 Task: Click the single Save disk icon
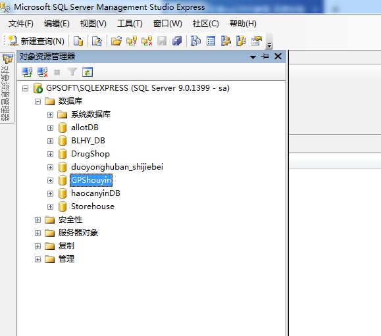[162, 41]
